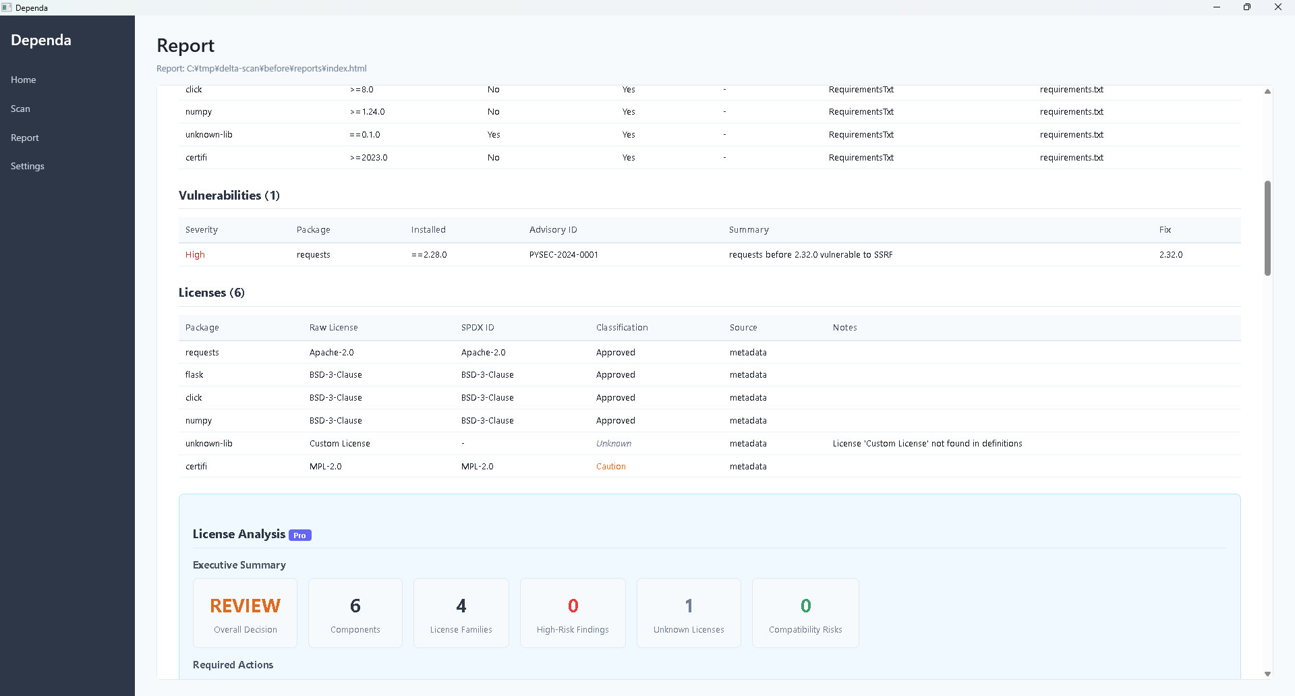The height and width of the screenshot is (696, 1295).
Task: Click the 0 High-Risk Findings card
Action: 572,612
